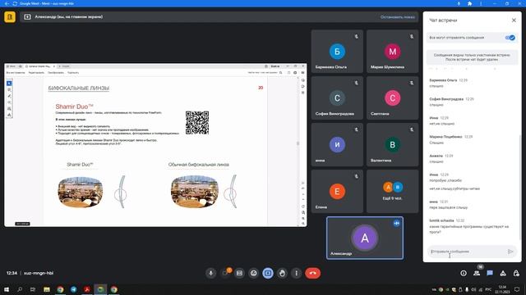
Task: Show the participants list
Action: tap(477, 273)
